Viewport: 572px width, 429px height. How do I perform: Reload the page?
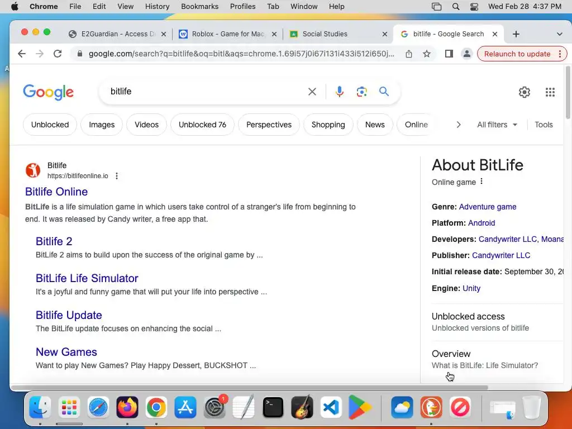(58, 54)
